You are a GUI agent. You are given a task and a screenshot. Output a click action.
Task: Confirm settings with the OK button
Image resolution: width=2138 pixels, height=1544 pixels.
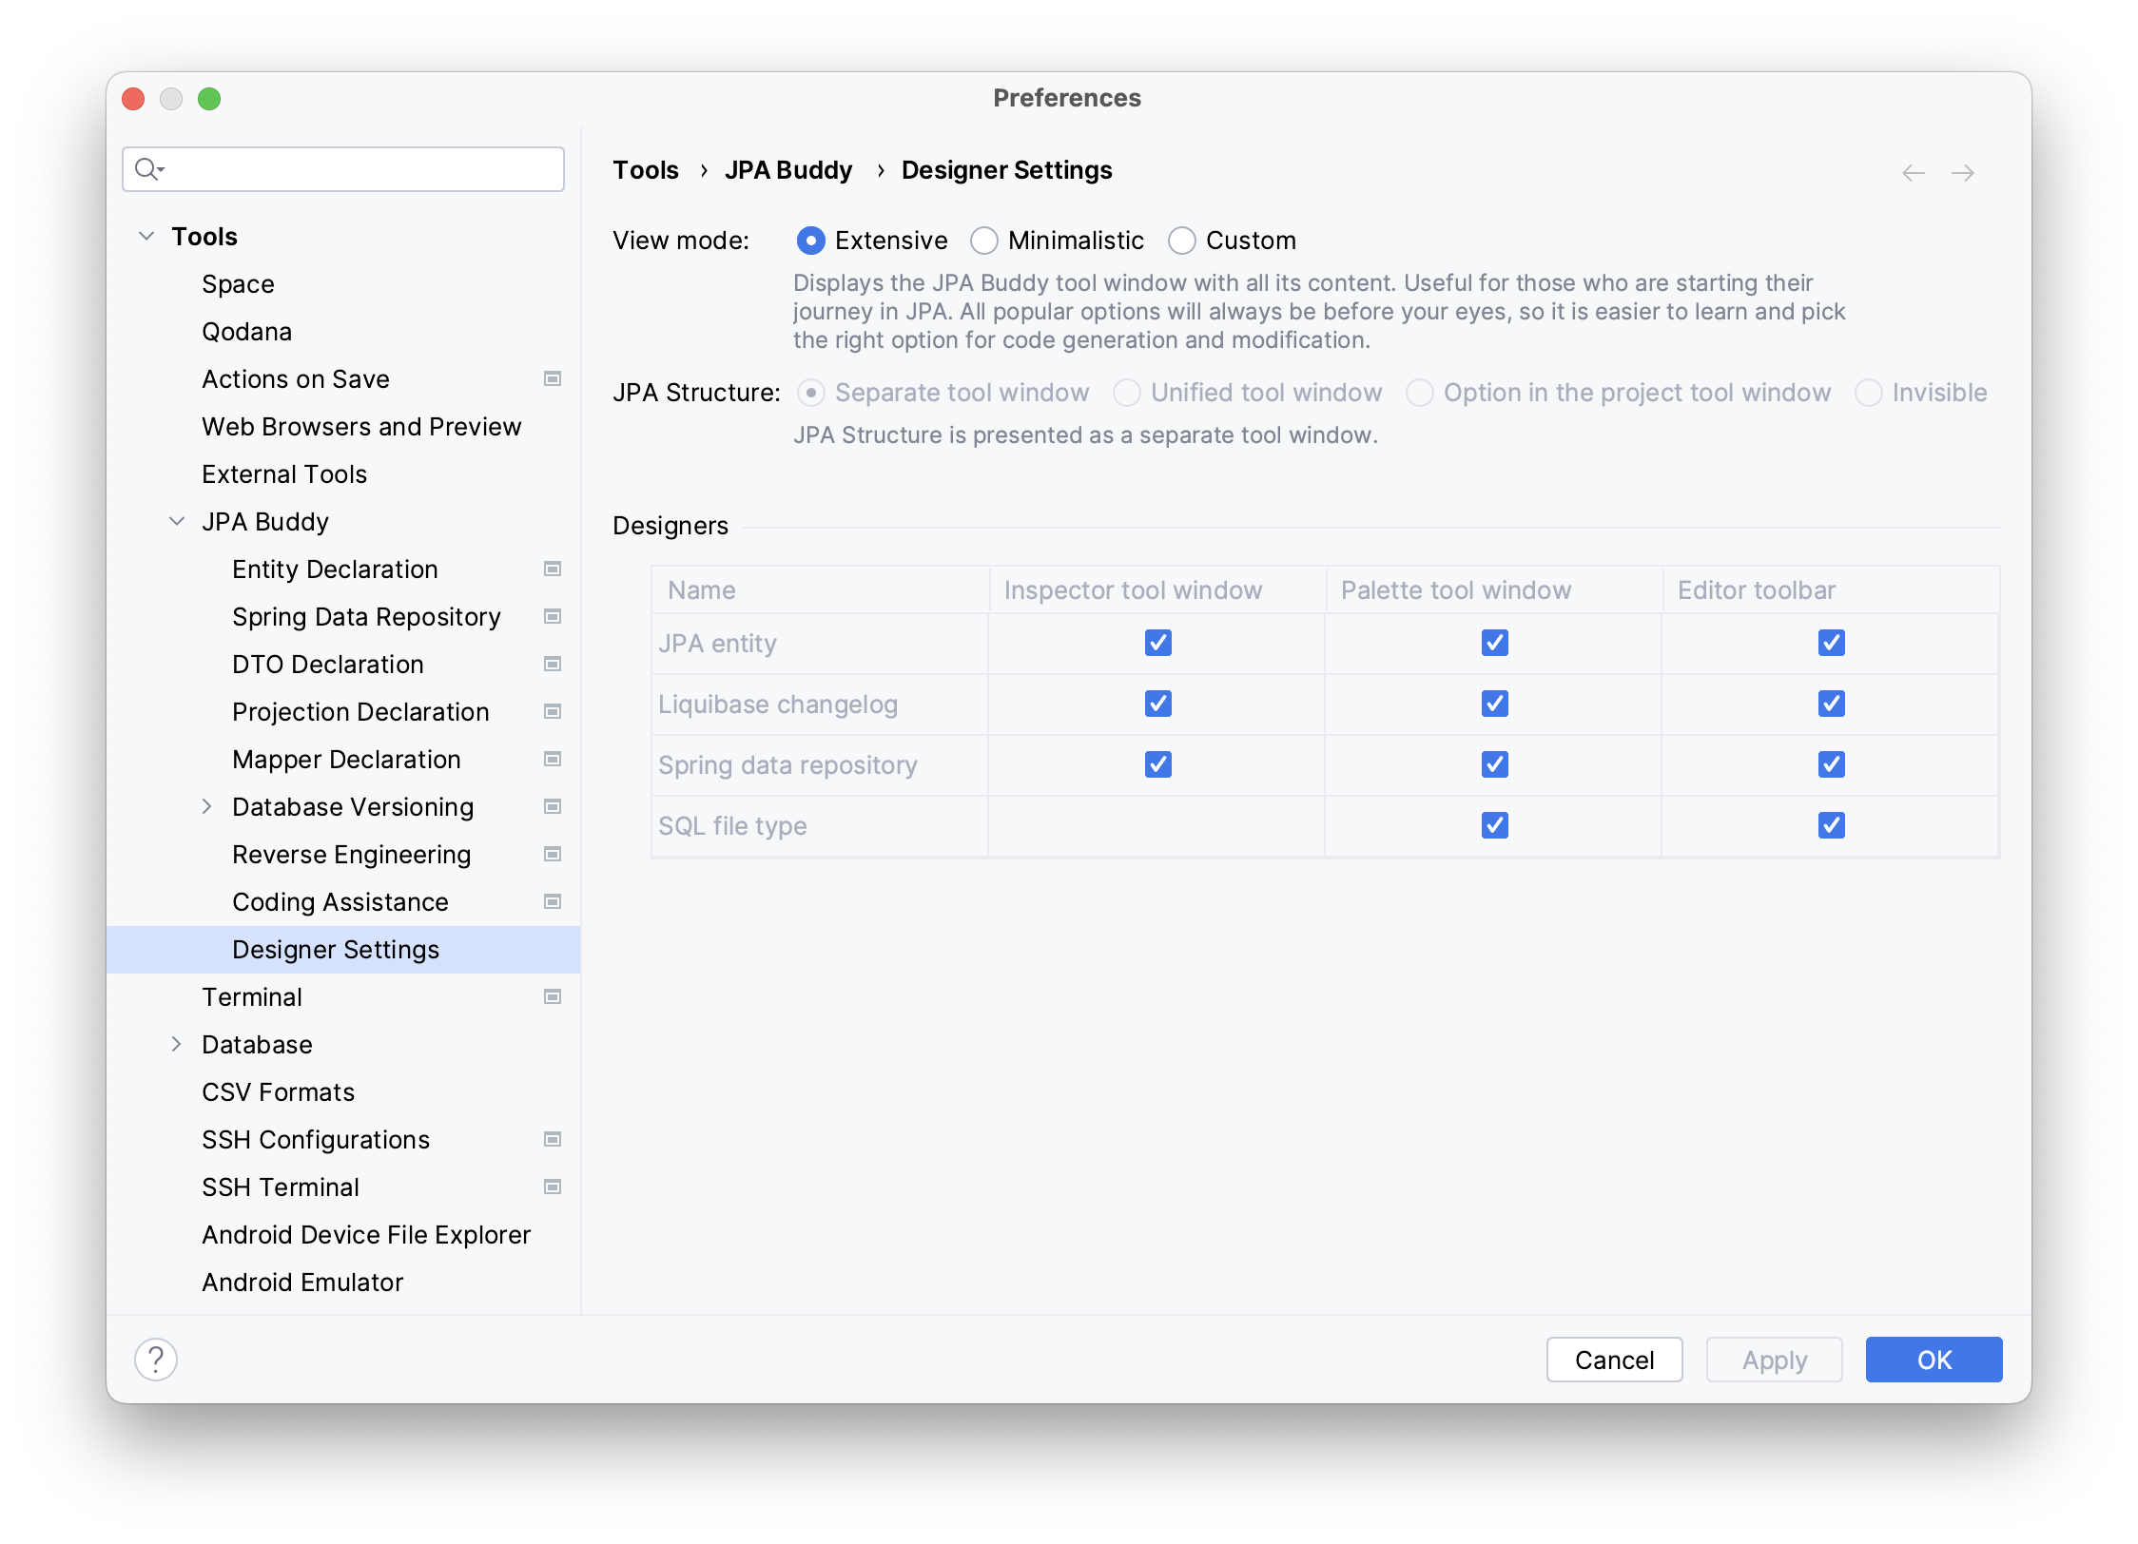[1933, 1360]
